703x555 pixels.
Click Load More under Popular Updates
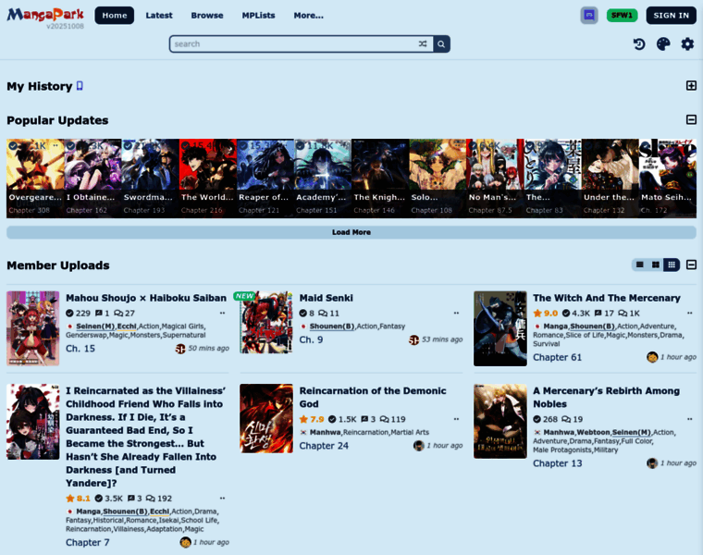(x=351, y=232)
